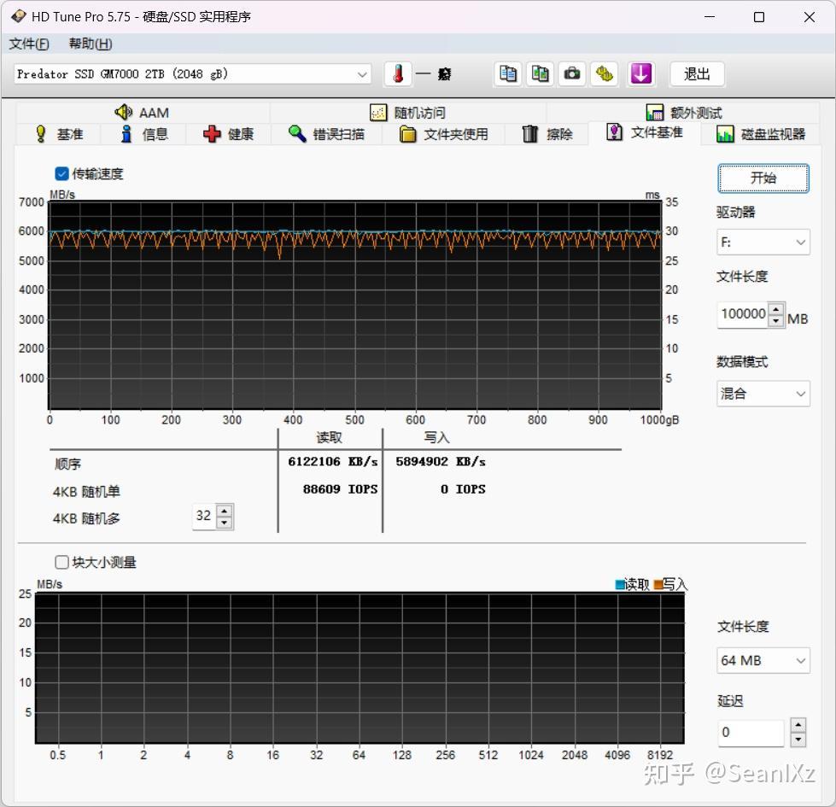Click the copy text to clipboard icon
The width and height of the screenshot is (836, 807).
(508, 74)
